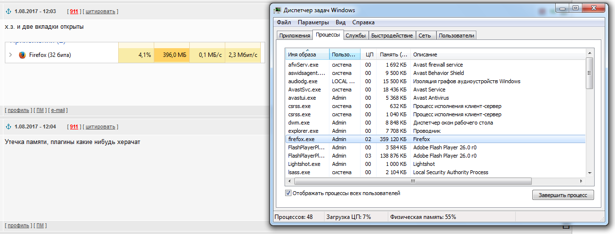Click the Task Manager title bar icon

277,10
